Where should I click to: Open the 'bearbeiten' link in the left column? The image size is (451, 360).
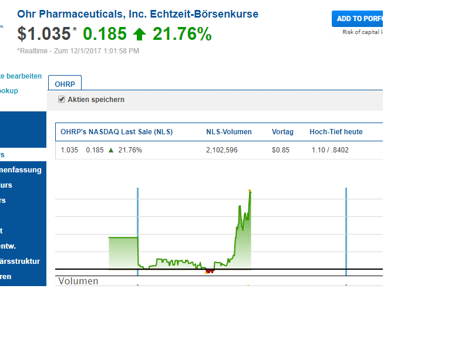22,76
